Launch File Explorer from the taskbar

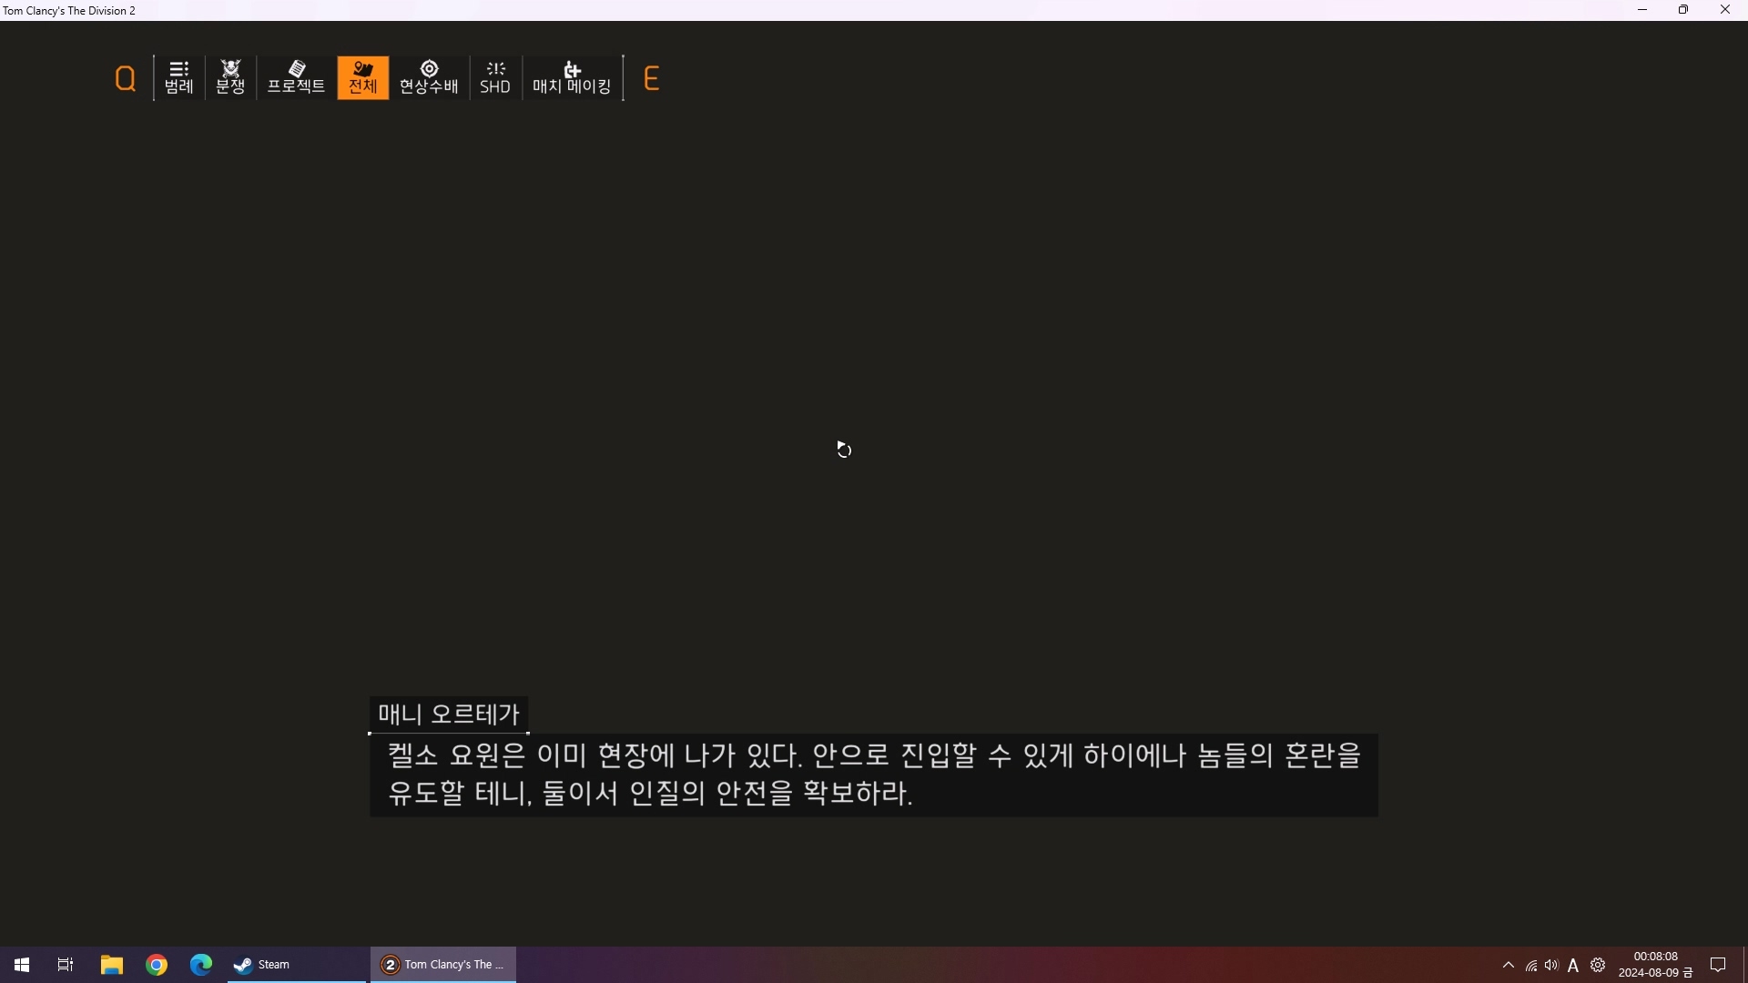point(111,965)
